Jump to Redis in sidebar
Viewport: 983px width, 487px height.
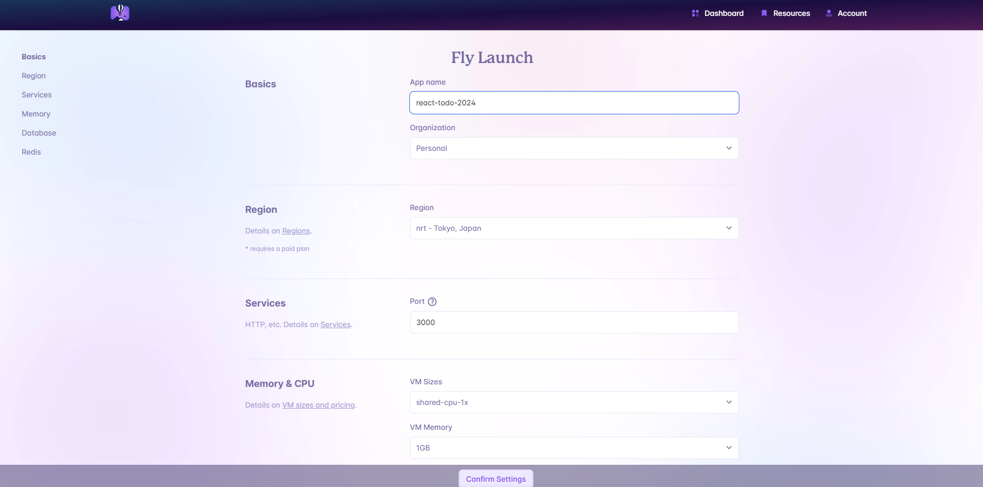(x=31, y=152)
